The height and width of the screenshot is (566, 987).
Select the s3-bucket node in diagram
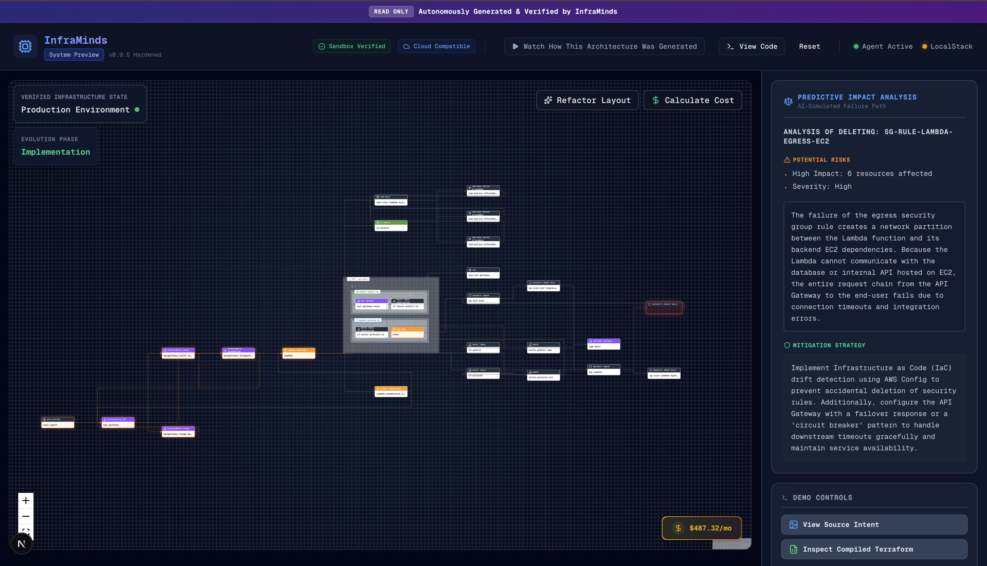click(391, 225)
